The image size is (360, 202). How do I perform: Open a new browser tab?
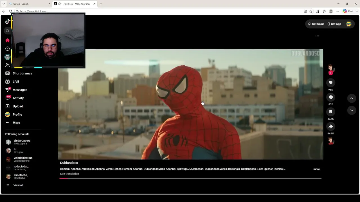click(x=101, y=4)
